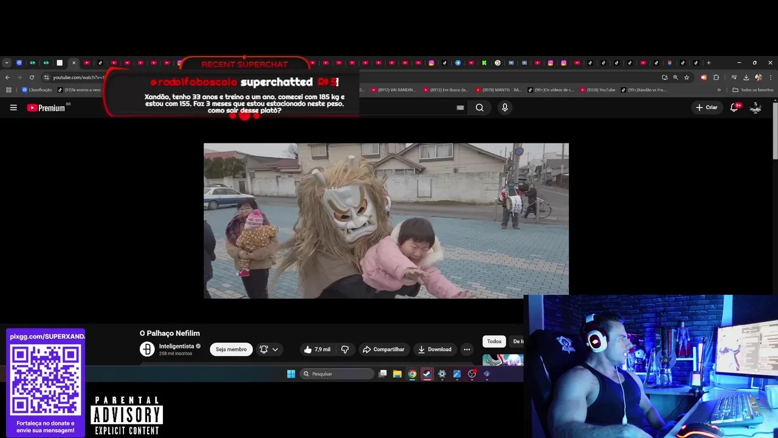Expand the notification bell dropdown
Screen dimensions: 778x438
tap(275, 349)
